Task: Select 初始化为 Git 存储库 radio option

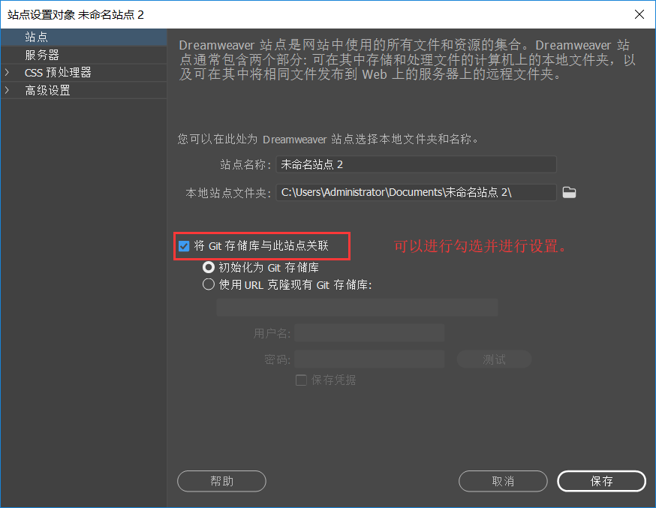Action: pyautogui.click(x=209, y=267)
